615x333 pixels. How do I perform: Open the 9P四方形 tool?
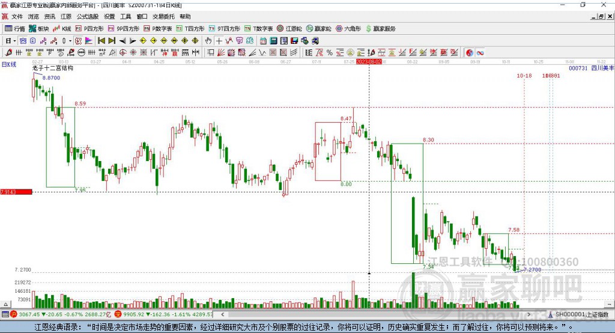tap(124, 29)
